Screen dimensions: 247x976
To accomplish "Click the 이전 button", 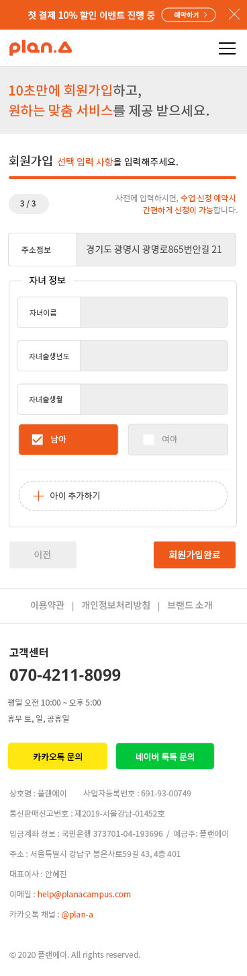I will click(x=43, y=555).
